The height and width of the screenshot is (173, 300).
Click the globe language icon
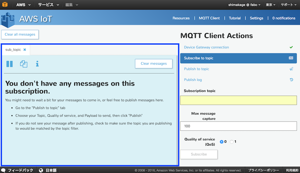(x=41, y=170)
